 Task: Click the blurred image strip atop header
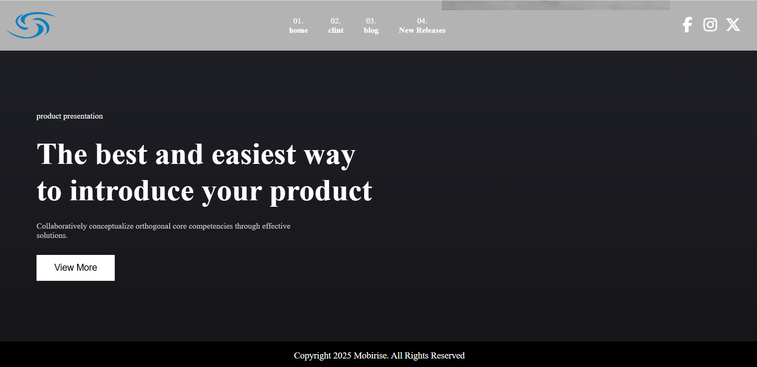(x=555, y=5)
